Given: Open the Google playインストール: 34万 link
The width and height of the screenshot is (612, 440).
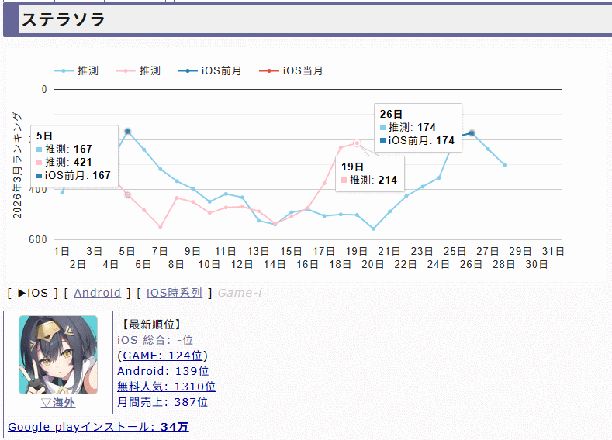Looking at the screenshot, I should (99, 427).
